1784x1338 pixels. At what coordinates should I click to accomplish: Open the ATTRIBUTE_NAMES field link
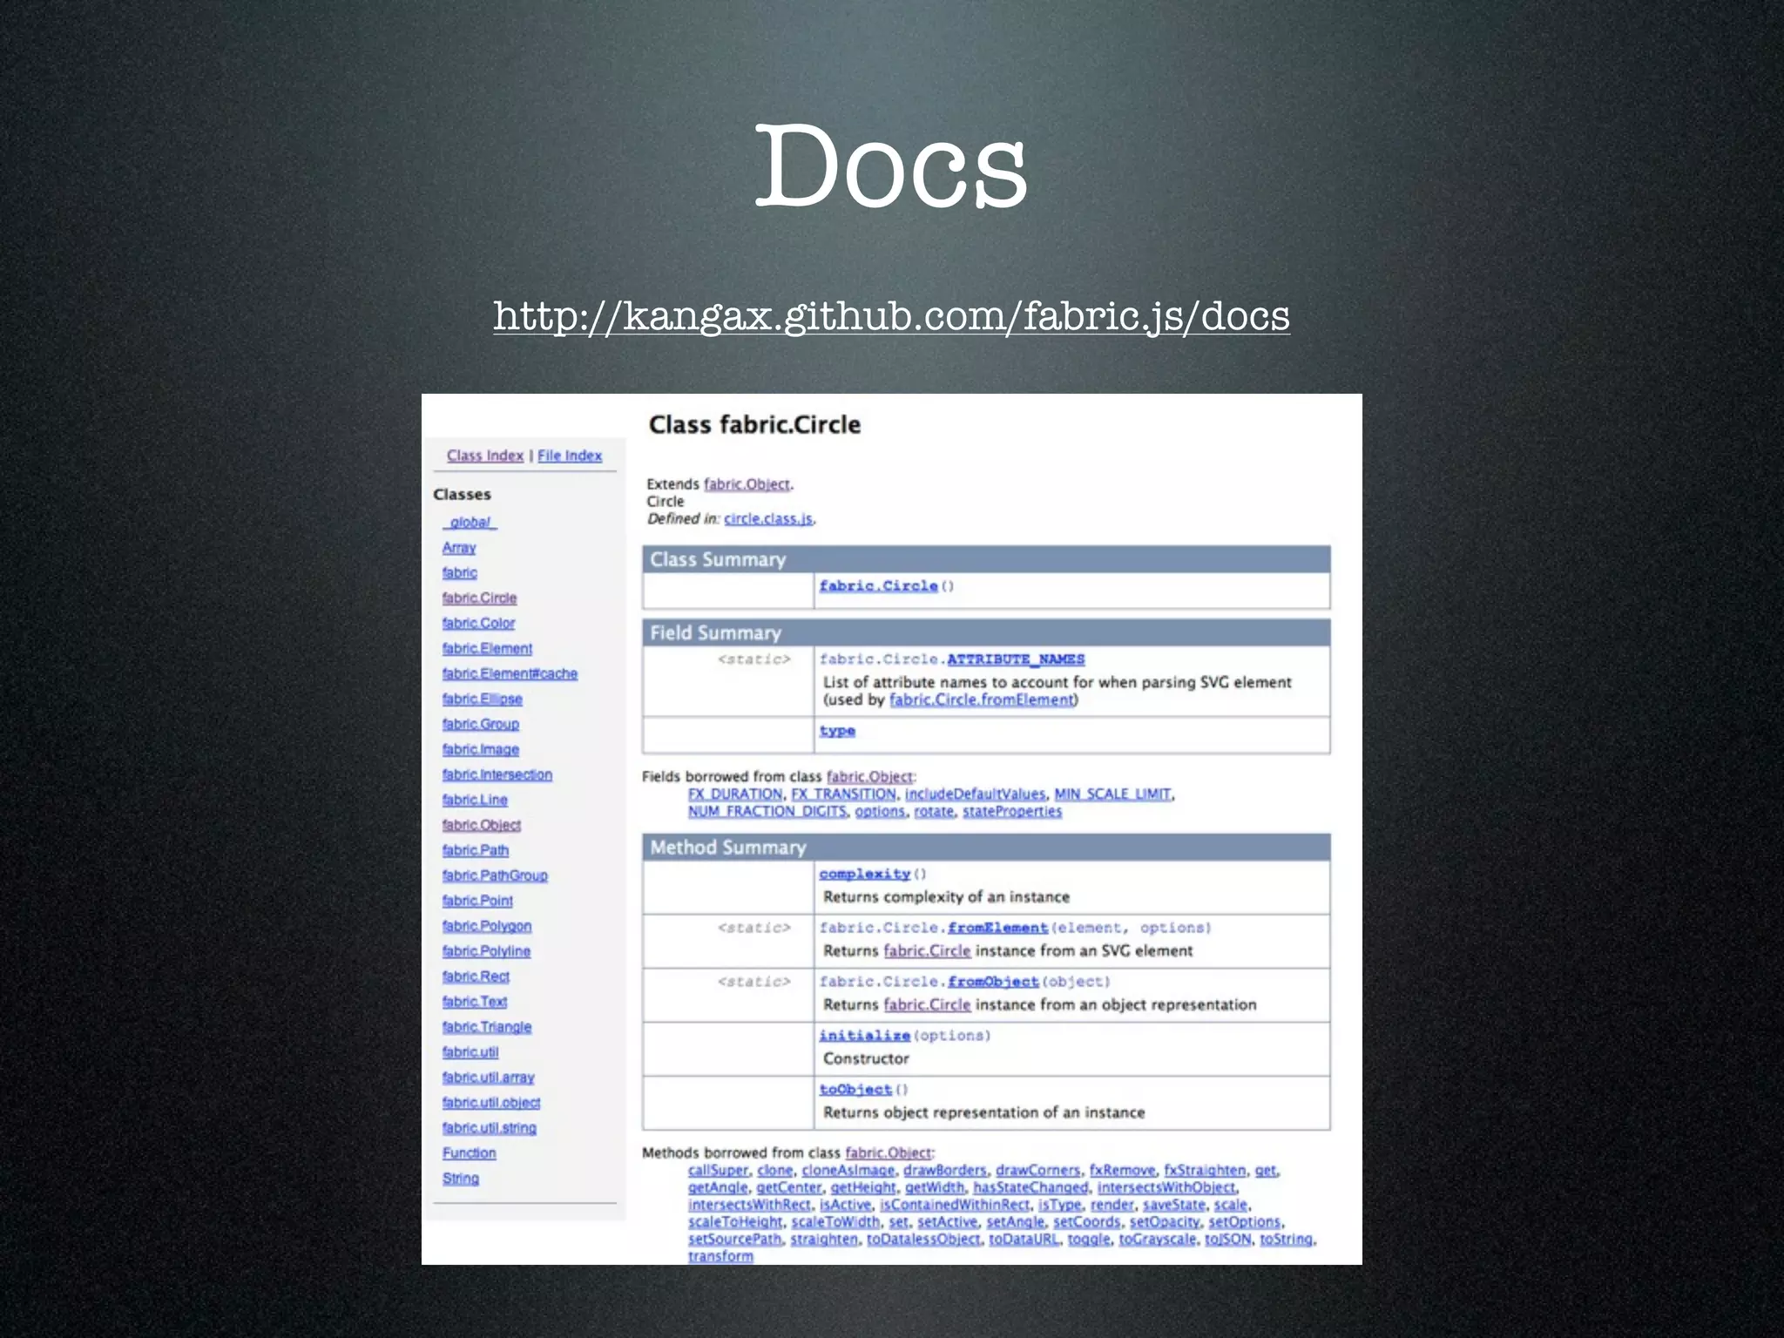1016,659
